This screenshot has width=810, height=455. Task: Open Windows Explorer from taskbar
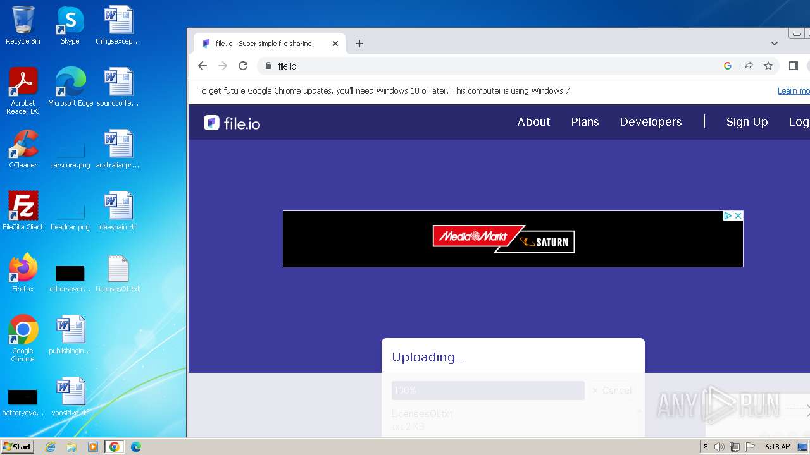point(72,447)
